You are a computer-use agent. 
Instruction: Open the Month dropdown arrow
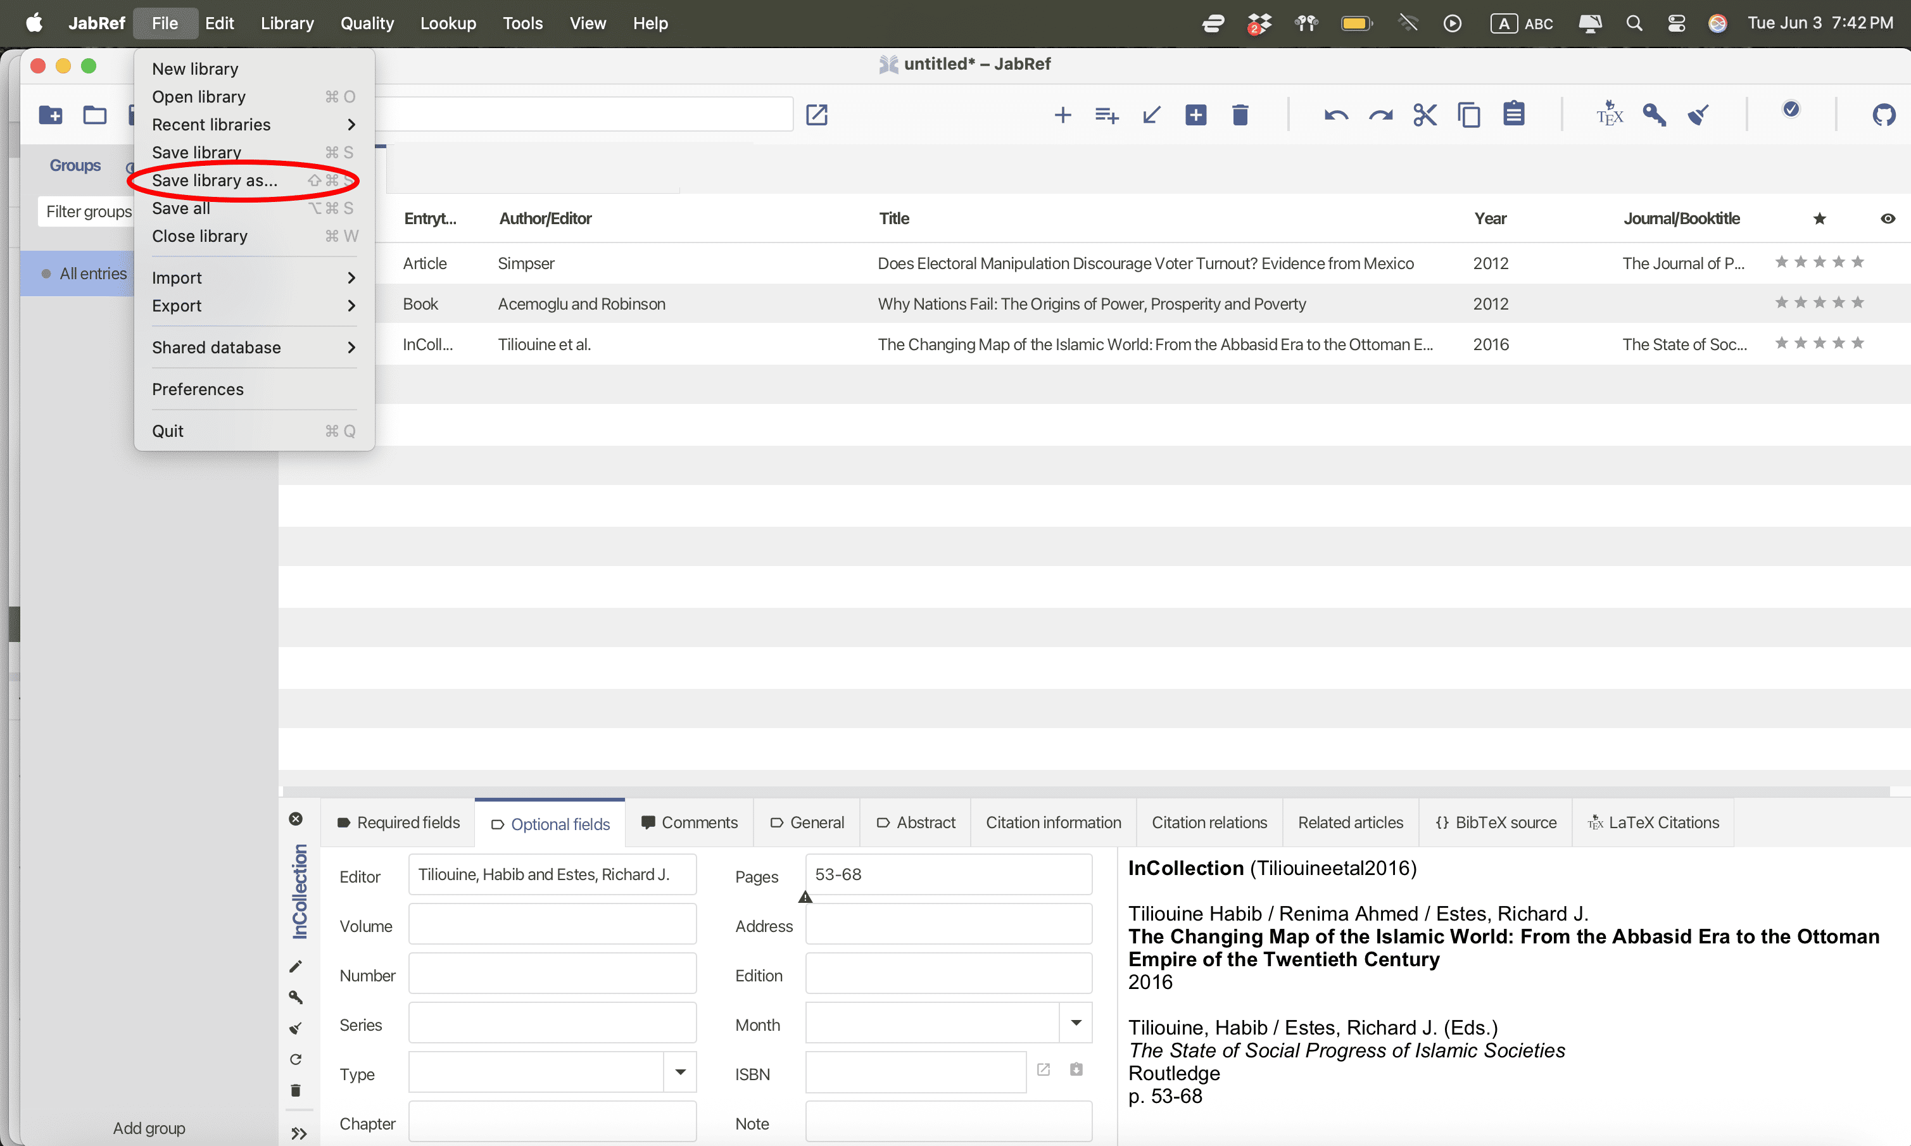pyautogui.click(x=1076, y=1023)
